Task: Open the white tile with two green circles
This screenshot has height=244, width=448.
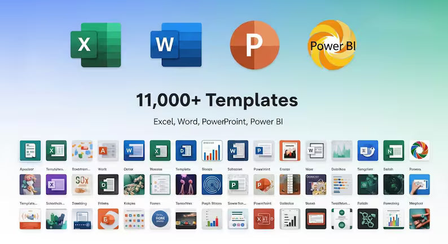Action: (x=342, y=219)
